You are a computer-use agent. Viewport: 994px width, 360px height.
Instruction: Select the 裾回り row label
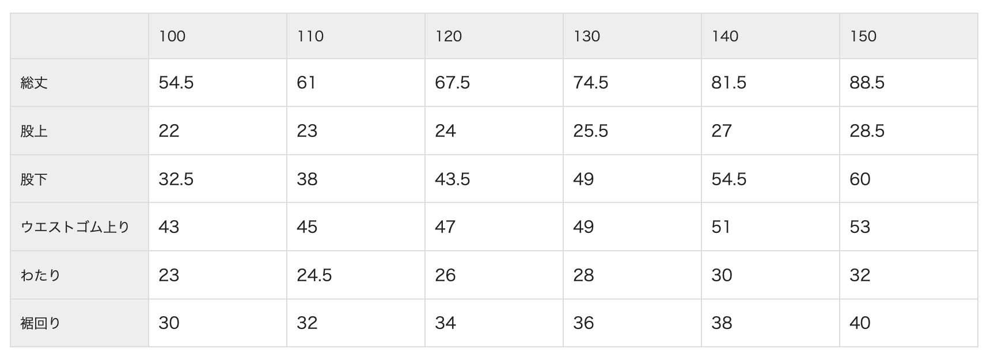40,323
